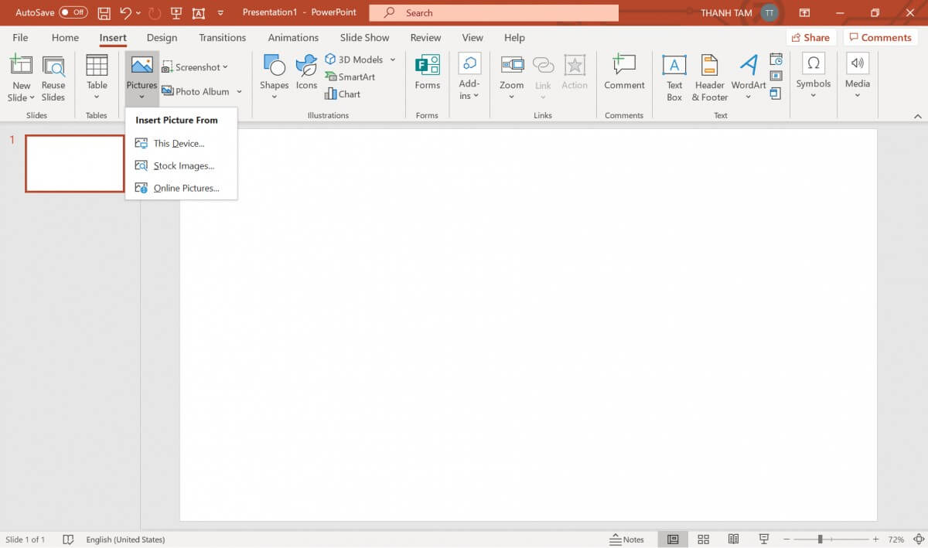Expand the Screenshot dropdown
Image resolution: width=928 pixels, height=548 pixels.
[225, 67]
